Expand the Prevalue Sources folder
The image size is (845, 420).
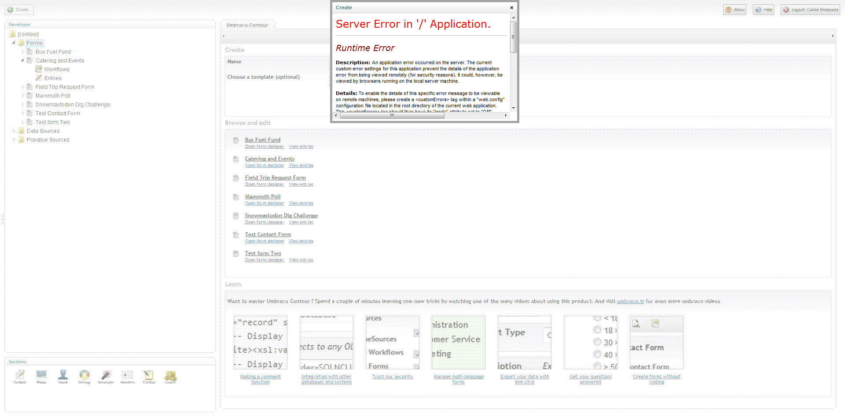click(x=14, y=140)
